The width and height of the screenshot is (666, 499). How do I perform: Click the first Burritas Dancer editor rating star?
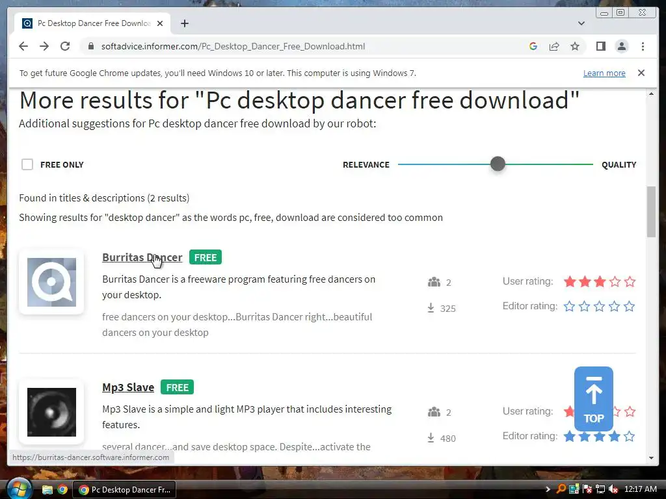(x=569, y=307)
